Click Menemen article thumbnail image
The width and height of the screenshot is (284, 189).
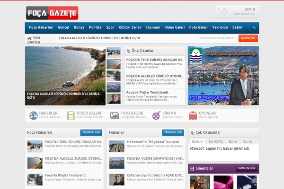pyautogui.click(x=117, y=146)
